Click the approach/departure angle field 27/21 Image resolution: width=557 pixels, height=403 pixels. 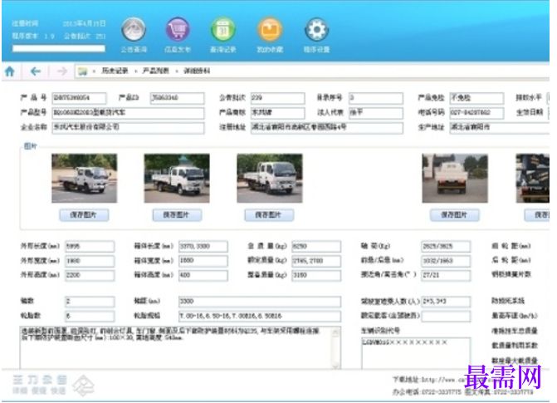coord(446,275)
